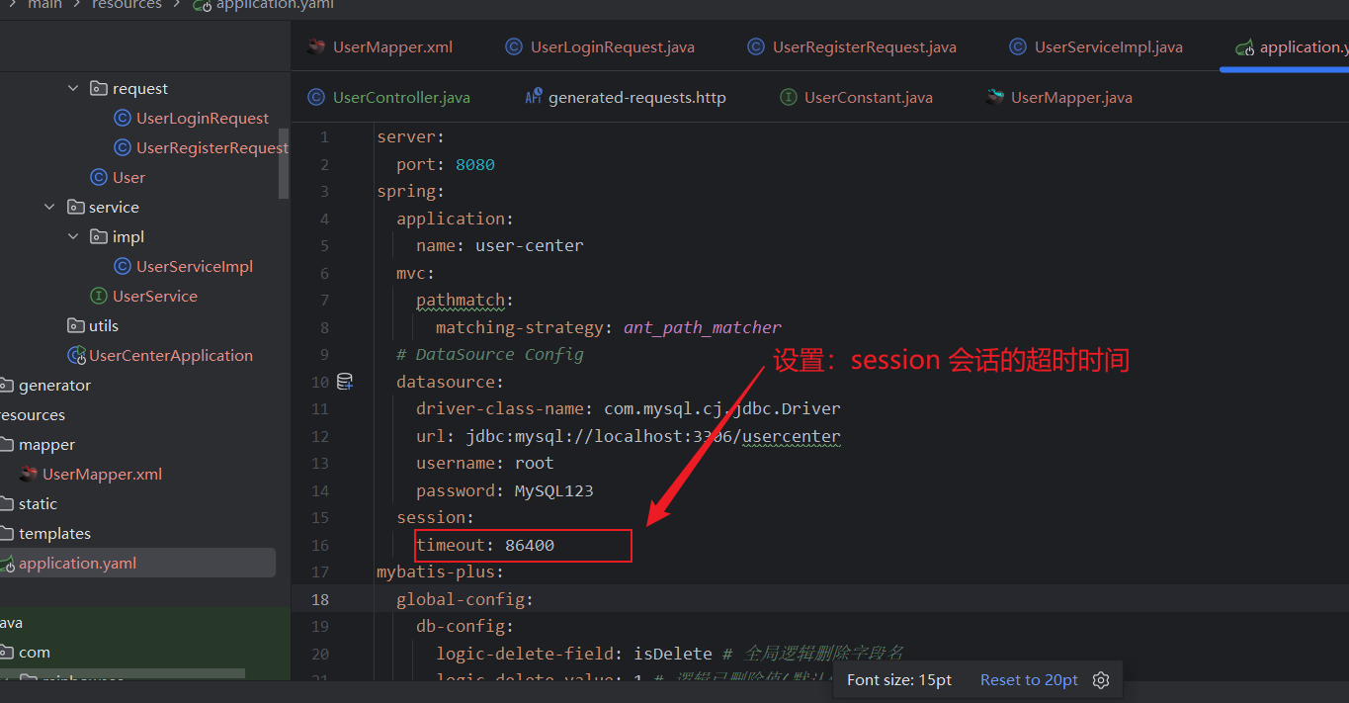Click the impl package folder icon
The height and width of the screenshot is (703, 1349).
pyautogui.click(x=99, y=236)
